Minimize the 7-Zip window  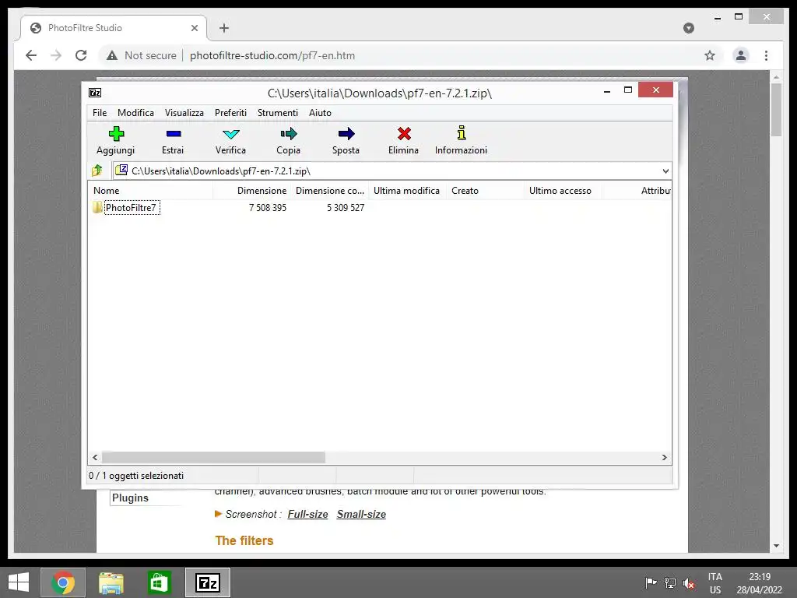(607, 90)
